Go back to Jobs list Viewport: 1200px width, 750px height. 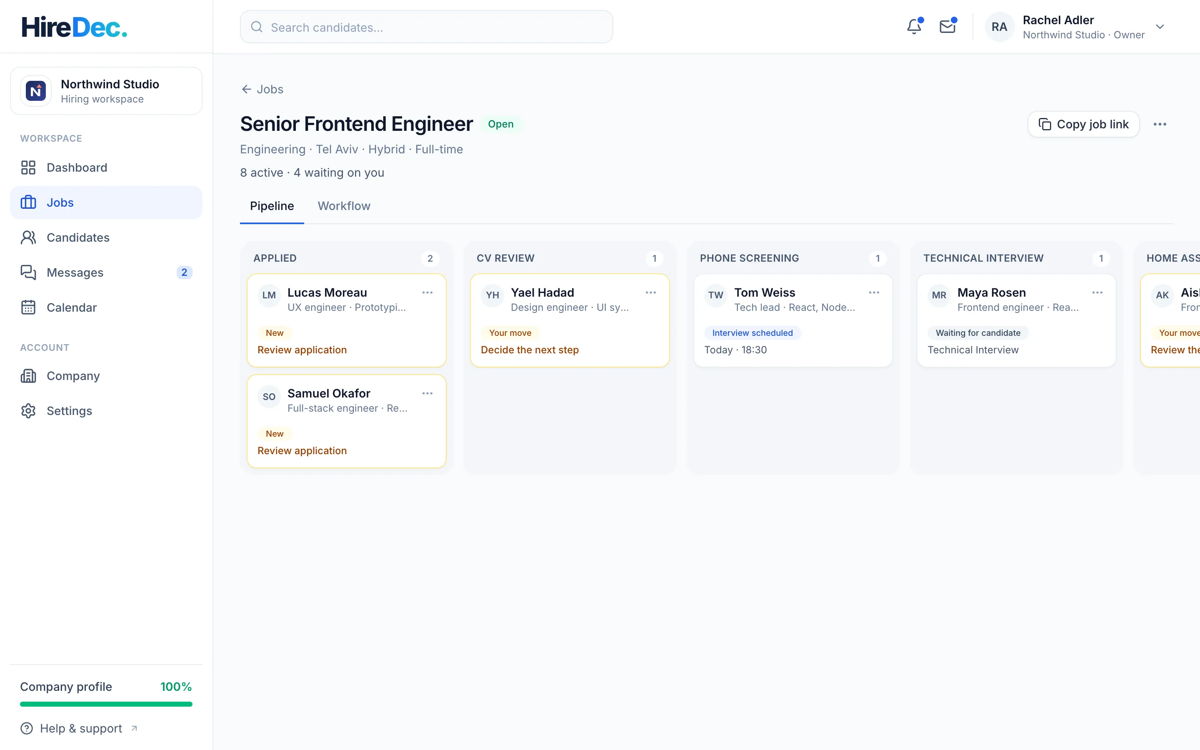point(262,89)
